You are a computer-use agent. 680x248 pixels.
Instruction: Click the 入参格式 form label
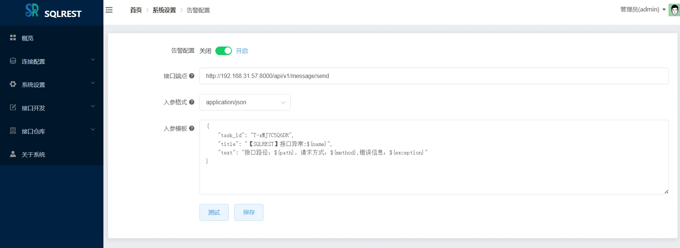[175, 102]
